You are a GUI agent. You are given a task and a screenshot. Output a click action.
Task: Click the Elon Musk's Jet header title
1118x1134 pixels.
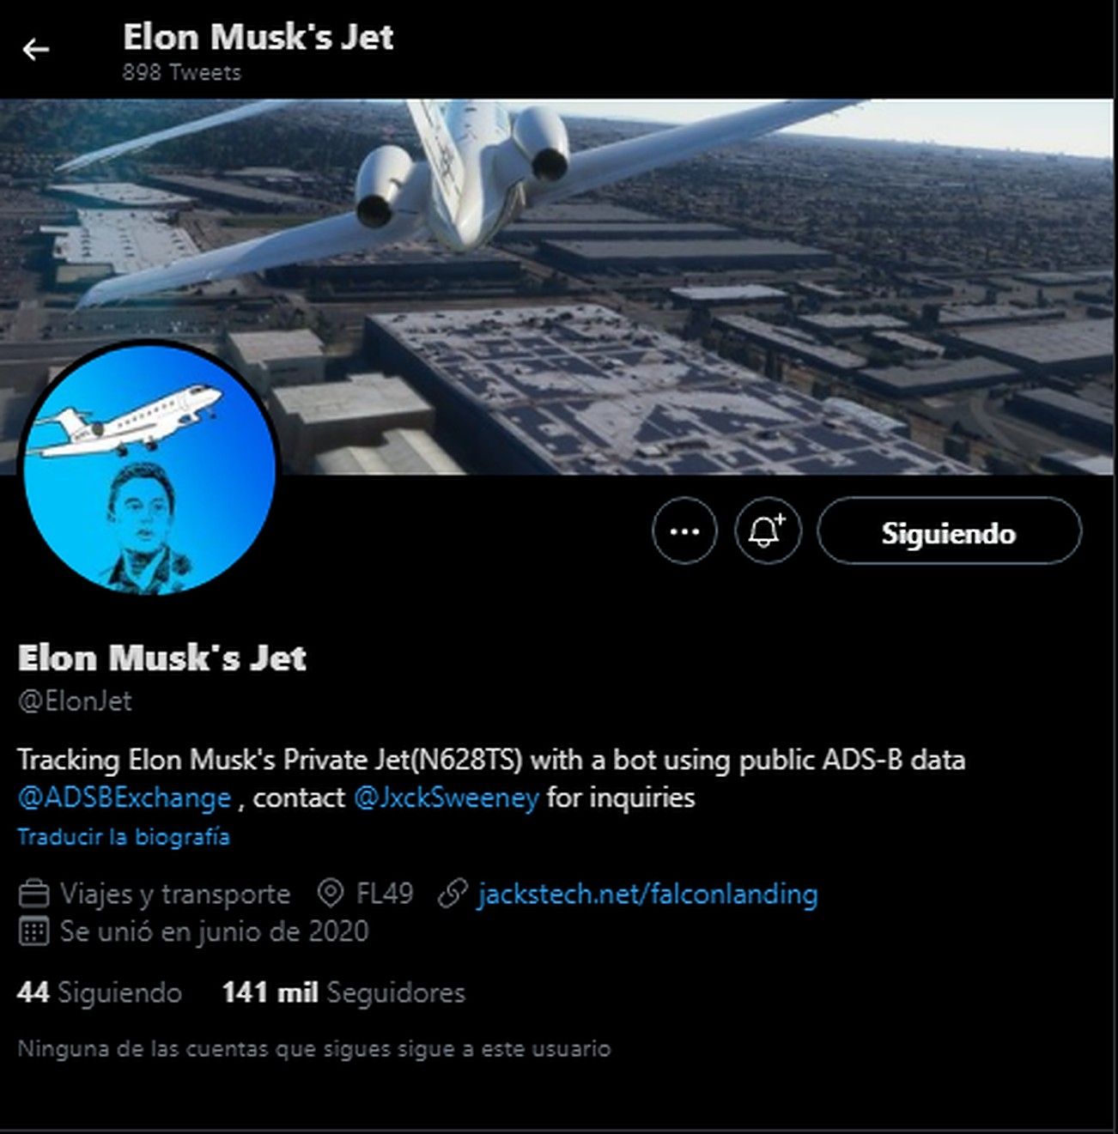coord(258,37)
